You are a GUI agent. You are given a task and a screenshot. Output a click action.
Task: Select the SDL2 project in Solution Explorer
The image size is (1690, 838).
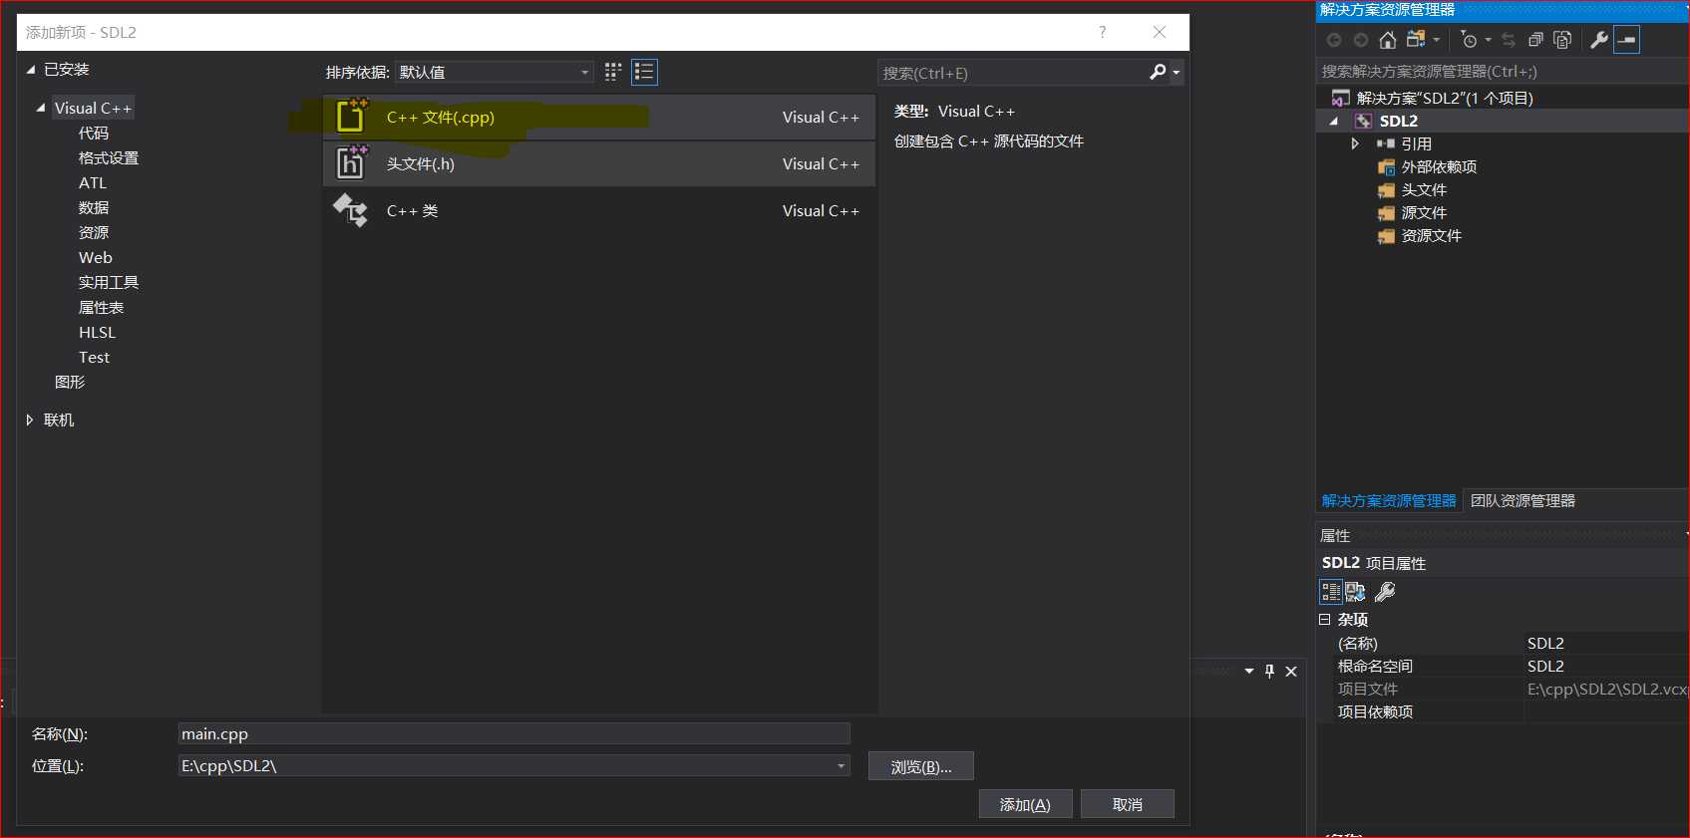(1398, 121)
